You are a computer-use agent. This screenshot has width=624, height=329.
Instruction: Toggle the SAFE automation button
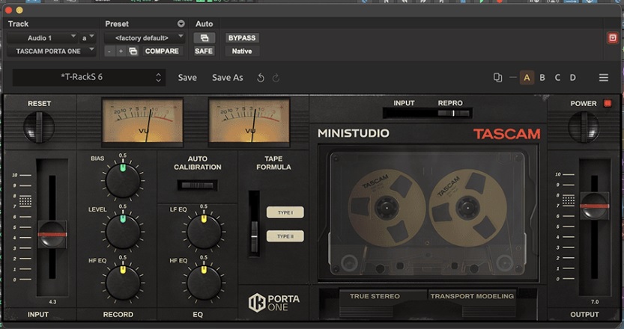coord(204,52)
